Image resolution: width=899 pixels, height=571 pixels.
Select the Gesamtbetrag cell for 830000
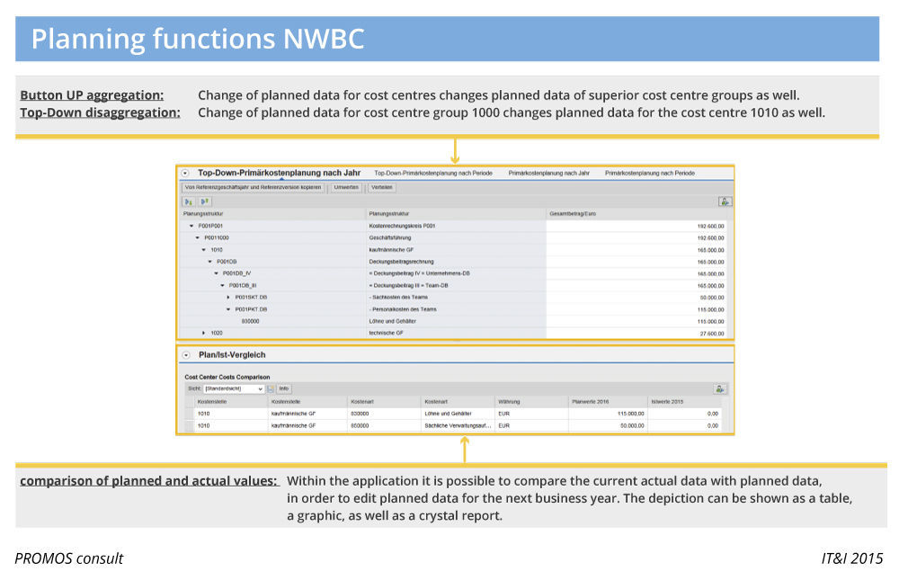pyautogui.click(x=638, y=321)
